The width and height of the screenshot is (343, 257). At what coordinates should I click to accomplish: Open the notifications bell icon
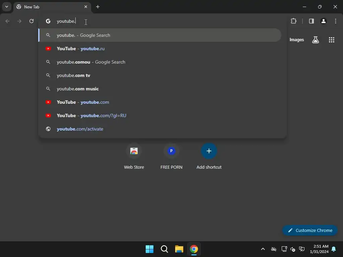(x=334, y=249)
